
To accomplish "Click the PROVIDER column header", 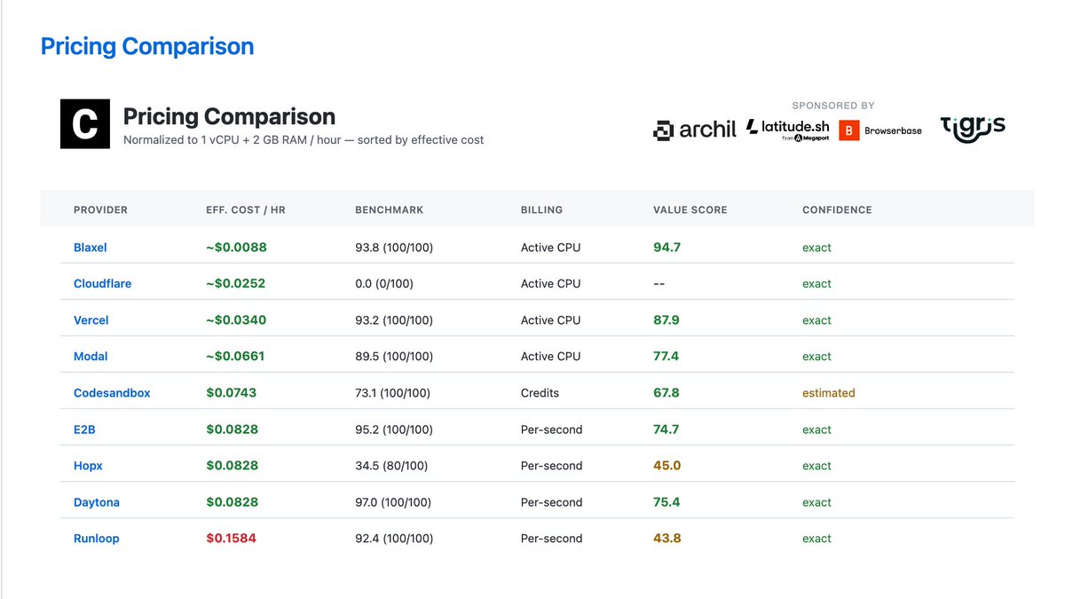I will point(100,210).
